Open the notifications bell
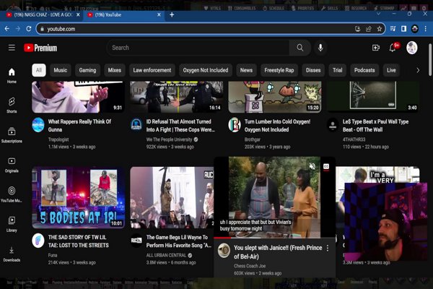 tap(392, 48)
